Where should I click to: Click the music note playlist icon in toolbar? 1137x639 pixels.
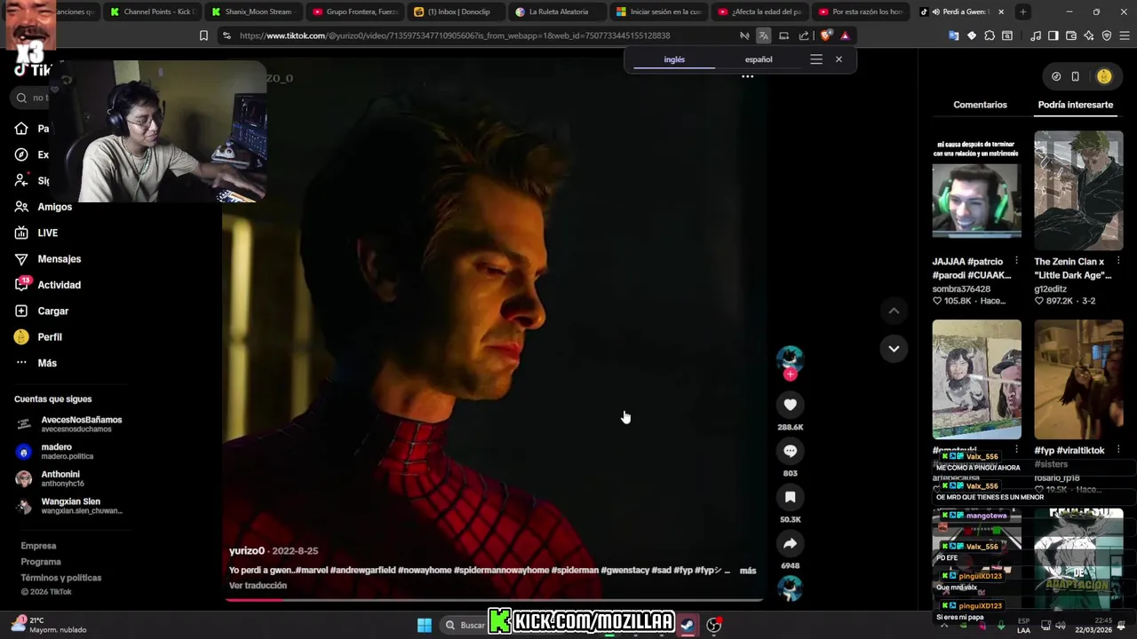point(1036,35)
